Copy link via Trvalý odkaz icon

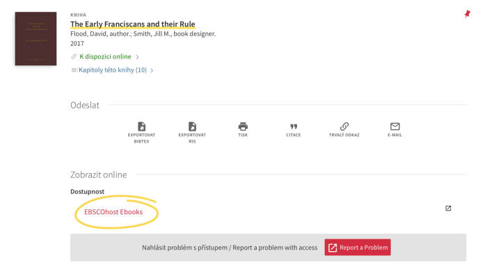coord(344,127)
